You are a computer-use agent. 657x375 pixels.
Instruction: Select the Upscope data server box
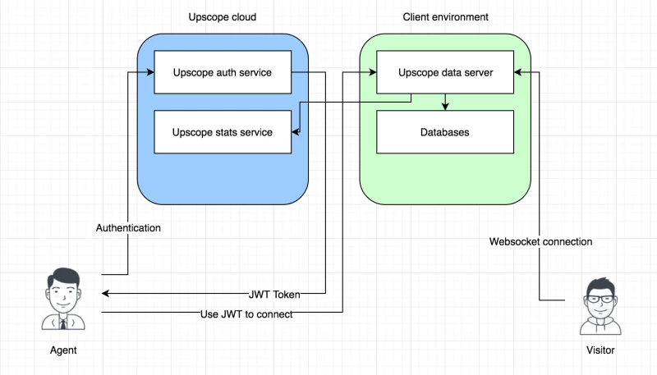pyautogui.click(x=444, y=72)
